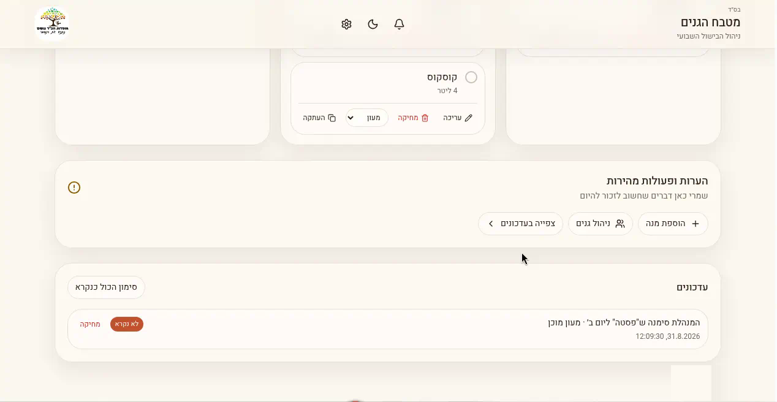Click סימון הכול כנקרא
777x402 pixels.
106,287
